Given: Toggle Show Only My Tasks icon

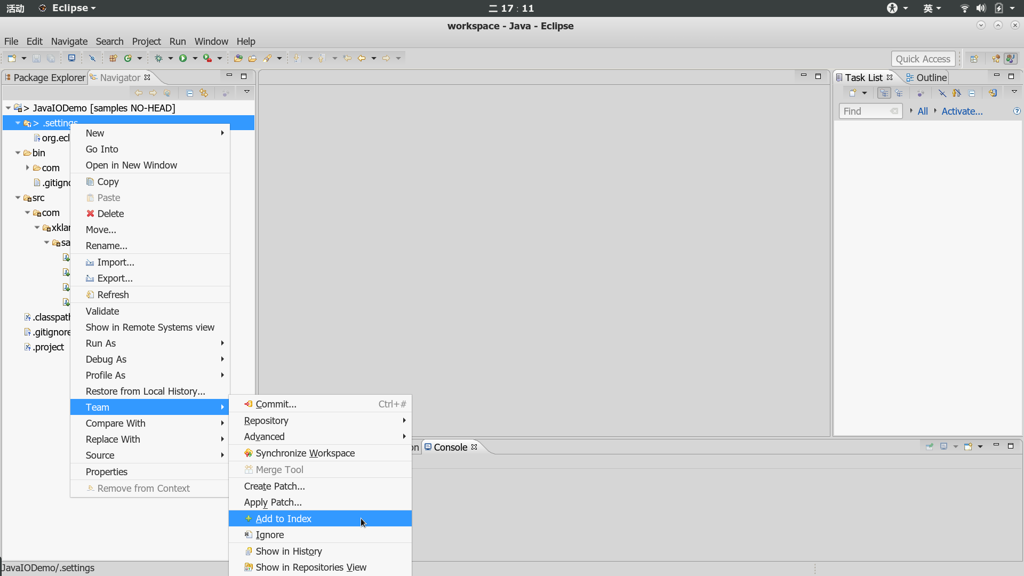Looking at the screenshot, I should (957, 93).
